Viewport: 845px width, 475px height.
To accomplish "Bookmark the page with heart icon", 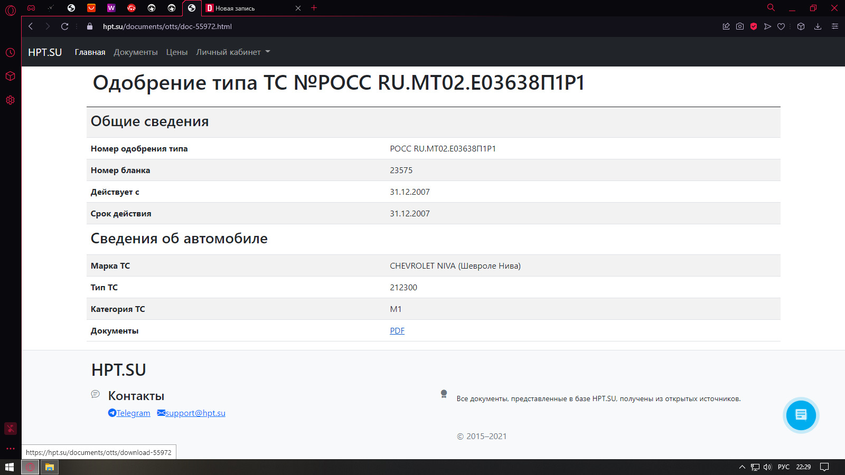I will 781,26.
